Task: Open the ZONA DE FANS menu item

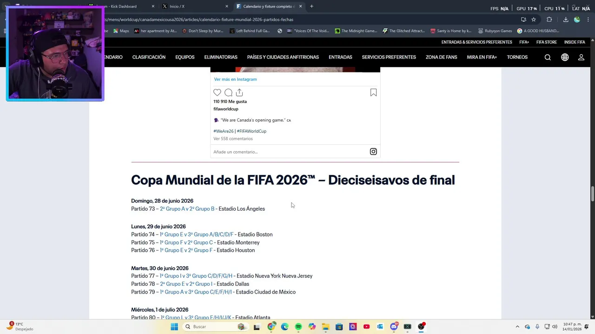Action: point(442,58)
